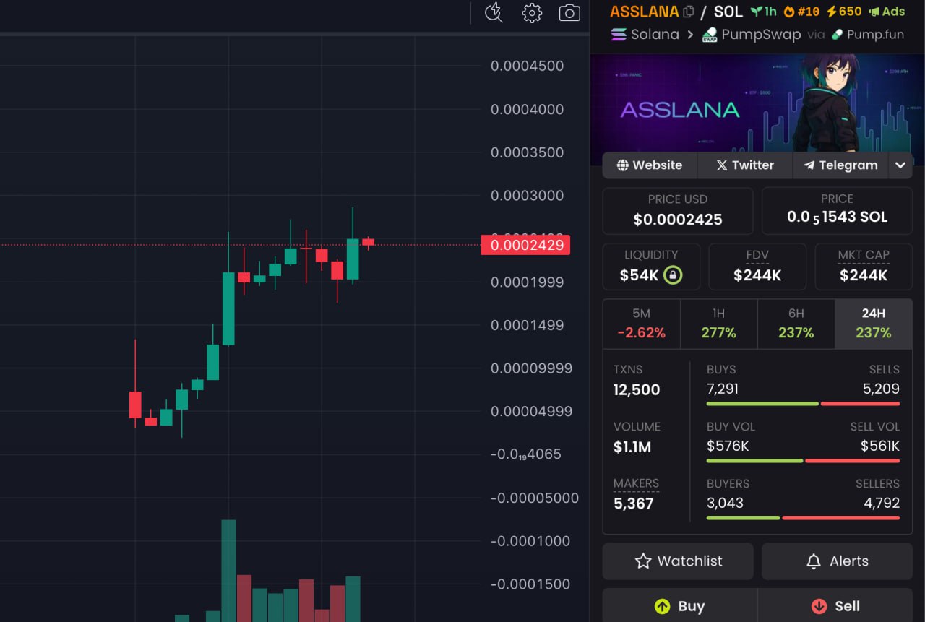Viewport: 925px width, 622px height.
Task: Click the 0.00004999 price axis label
Action: coord(531,411)
